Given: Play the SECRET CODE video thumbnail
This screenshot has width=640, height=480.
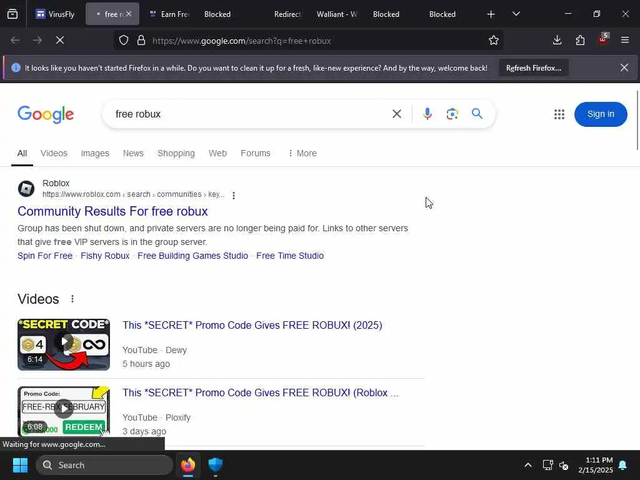Looking at the screenshot, I should (x=64, y=344).
